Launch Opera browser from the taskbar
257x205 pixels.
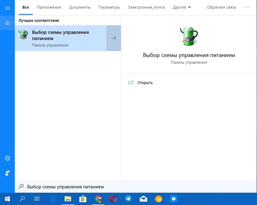(113, 199)
